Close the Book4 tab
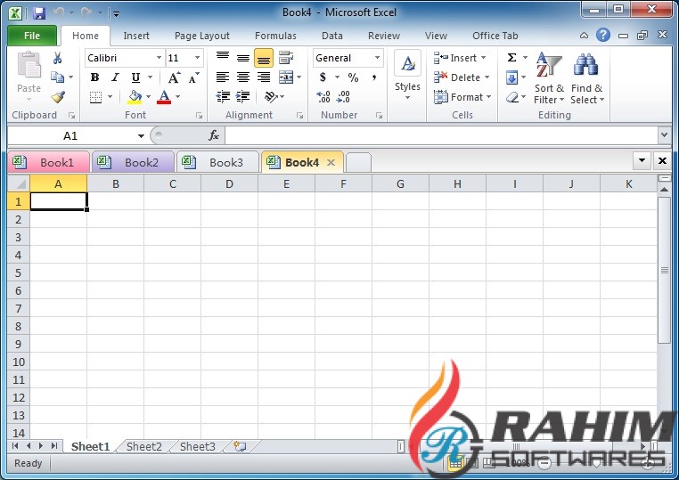Viewport: 679px width, 480px height. tap(331, 163)
